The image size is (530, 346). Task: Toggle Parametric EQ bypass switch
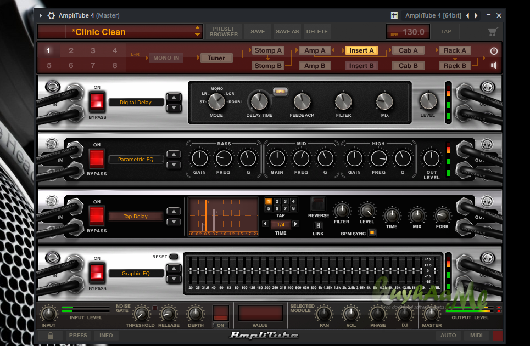[x=97, y=158]
